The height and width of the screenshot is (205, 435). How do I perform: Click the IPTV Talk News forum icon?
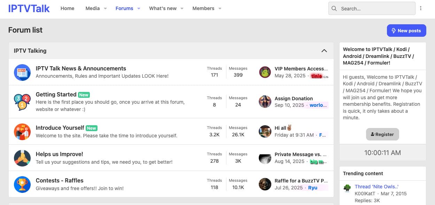tap(22, 72)
